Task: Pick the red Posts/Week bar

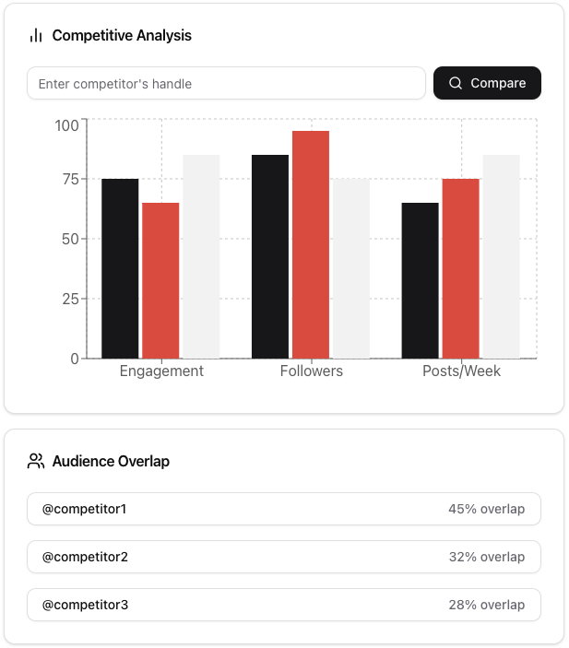Action: pyautogui.click(x=460, y=268)
